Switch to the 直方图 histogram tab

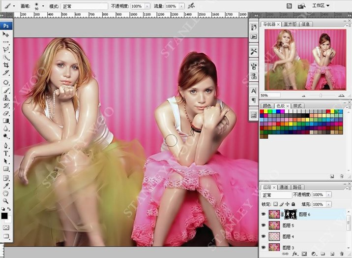click(x=290, y=24)
